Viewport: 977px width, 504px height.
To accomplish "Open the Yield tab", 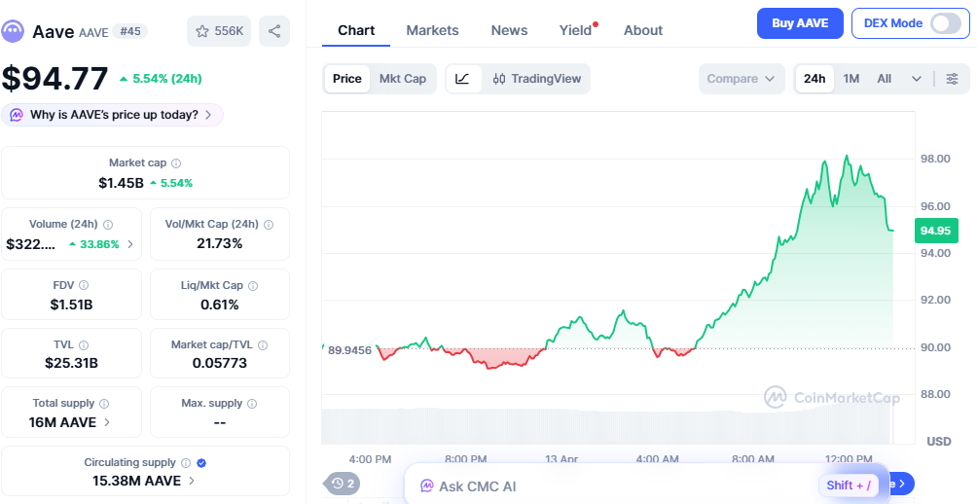I will click(576, 30).
